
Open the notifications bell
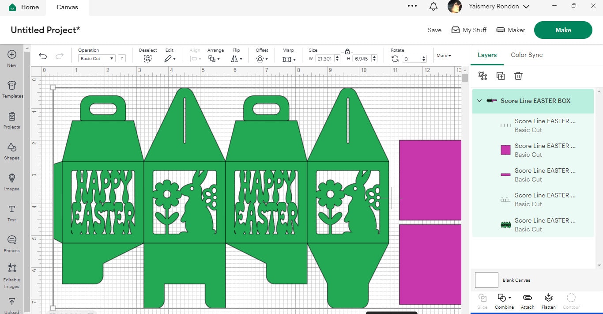coord(433,6)
